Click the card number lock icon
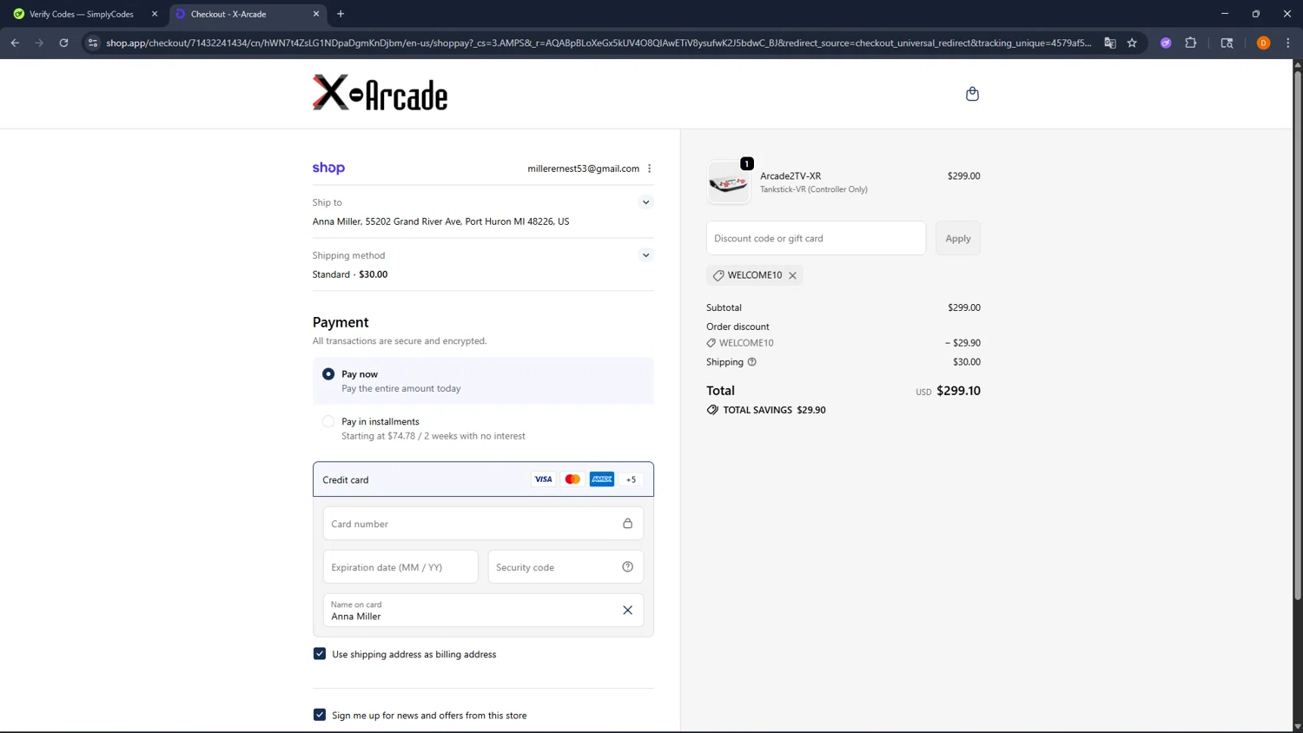This screenshot has width=1303, height=733. [627, 524]
